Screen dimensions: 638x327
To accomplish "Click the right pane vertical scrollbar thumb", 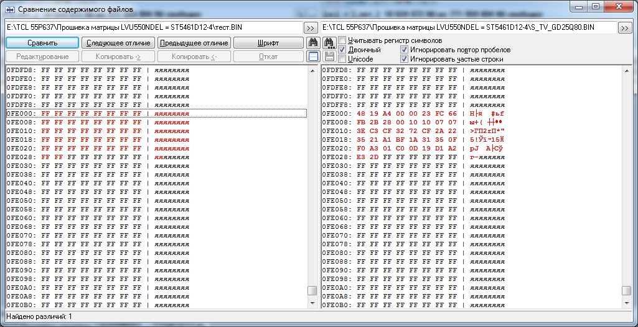I will (x=626, y=291).
